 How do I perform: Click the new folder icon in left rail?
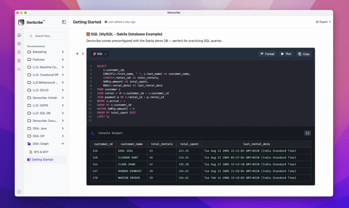tap(19, 69)
